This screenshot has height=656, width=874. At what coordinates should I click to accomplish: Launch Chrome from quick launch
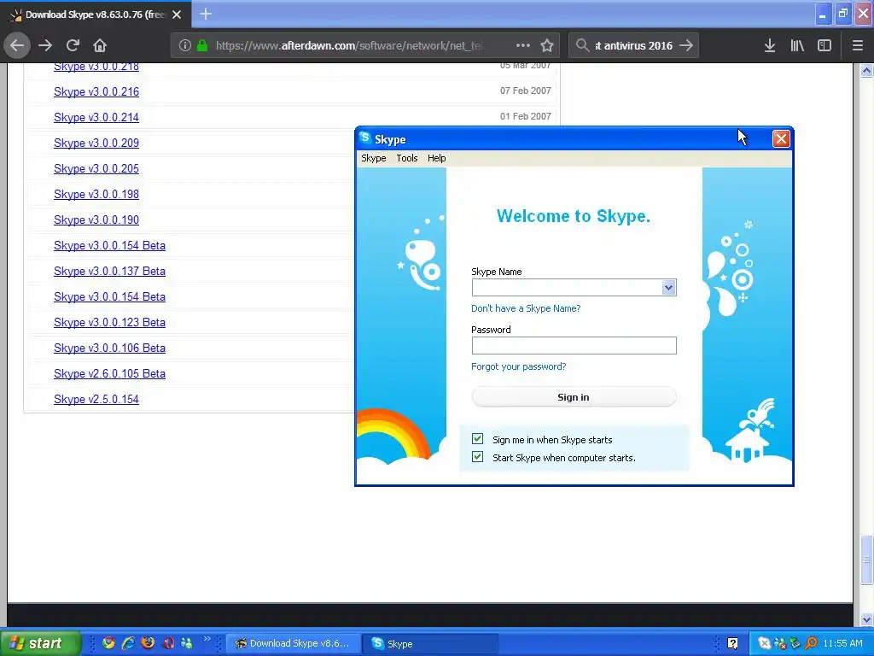[x=108, y=643]
